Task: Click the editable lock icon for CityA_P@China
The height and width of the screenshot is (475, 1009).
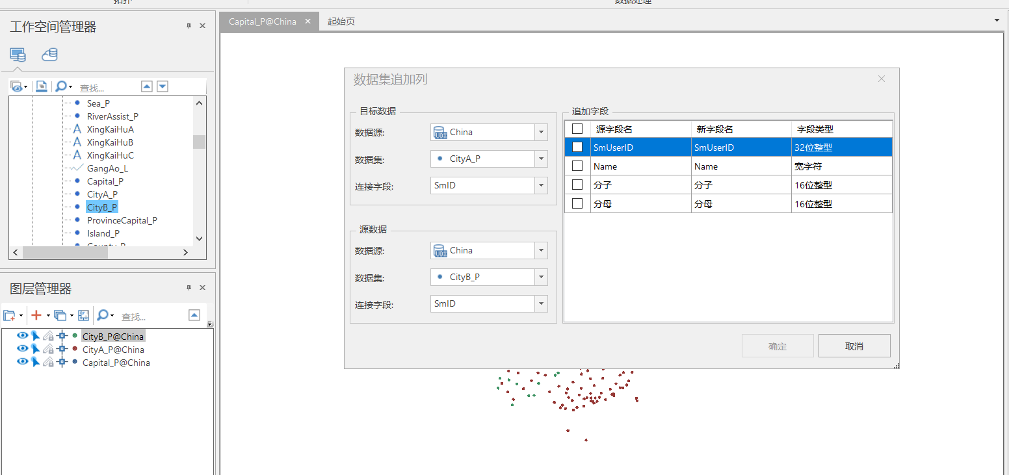Action: tap(48, 350)
